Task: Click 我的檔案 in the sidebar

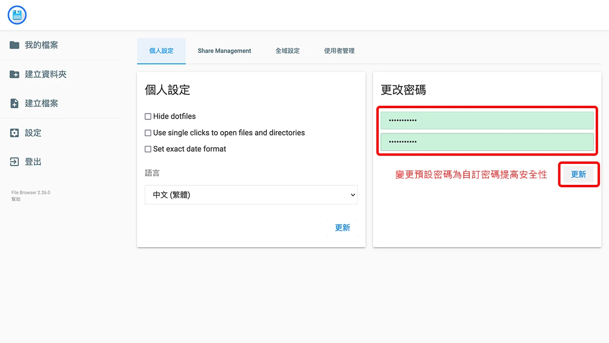Action: [x=42, y=44]
